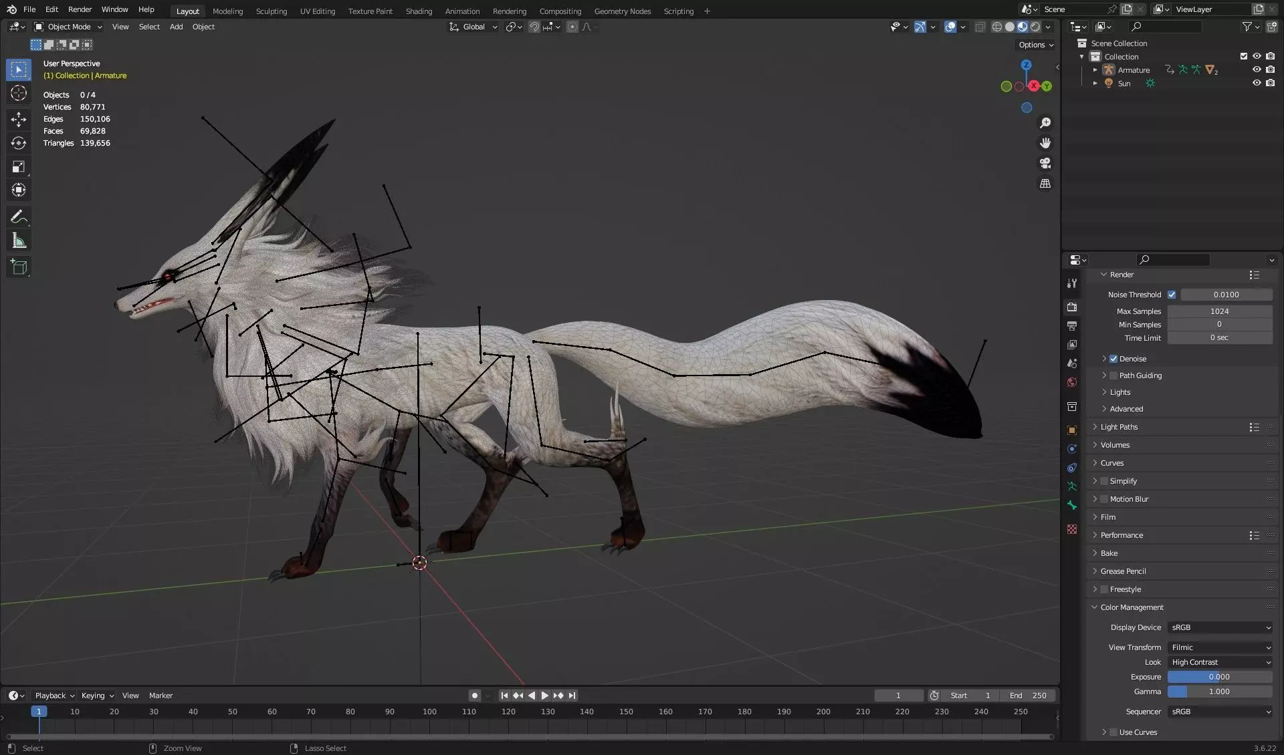Select the Select Box tool
Image resolution: width=1284 pixels, height=755 pixels.
coord(19,69)
